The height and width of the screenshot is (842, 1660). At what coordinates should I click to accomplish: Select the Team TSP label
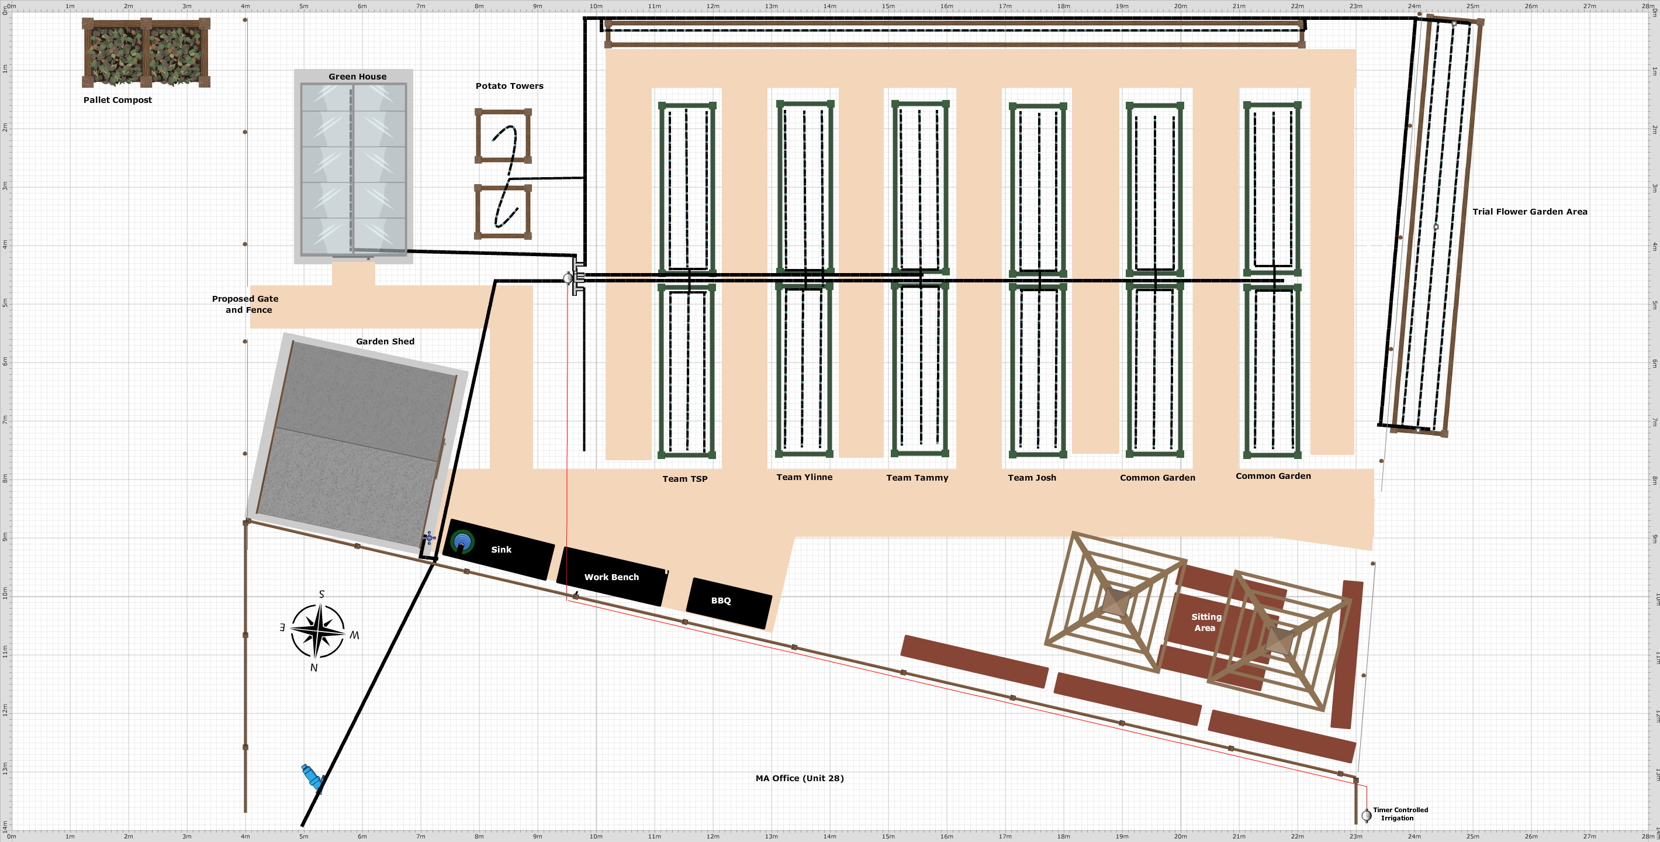pyautogui.click(x=684, y=479)
